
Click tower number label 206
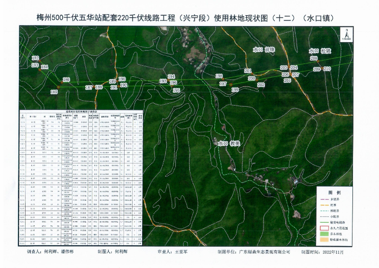pos(286,75)
